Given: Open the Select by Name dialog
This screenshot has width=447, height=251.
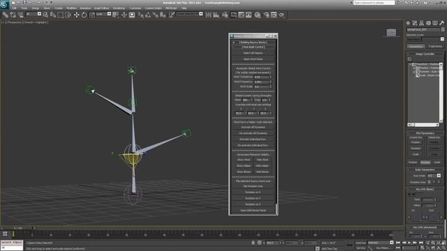Looking at the screenshot, I should 53,15.
